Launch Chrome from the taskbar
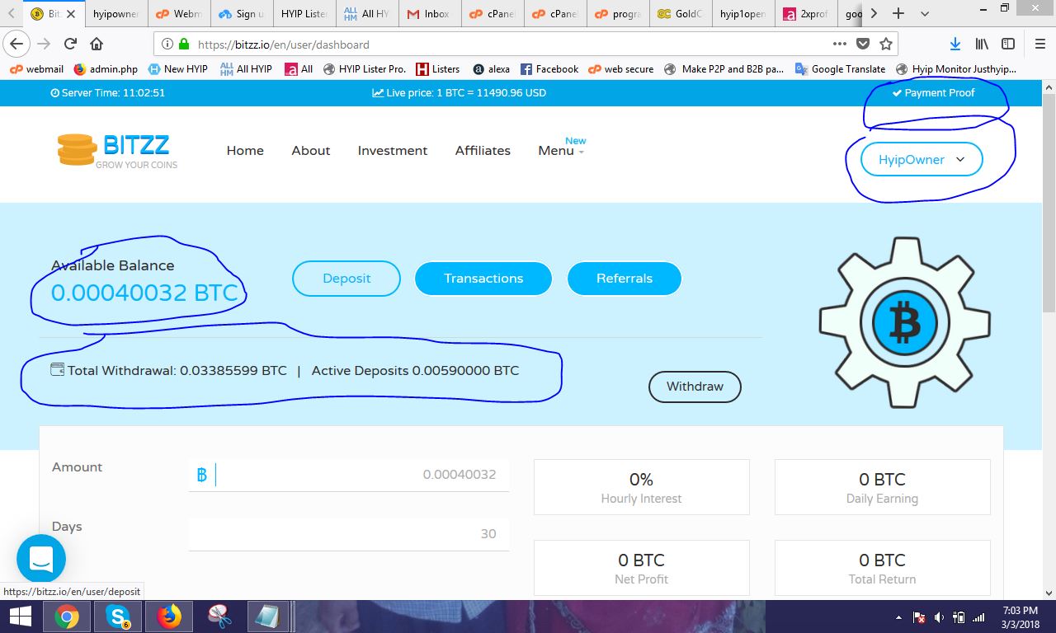The image size is (1056, 633). coord(67,617)
